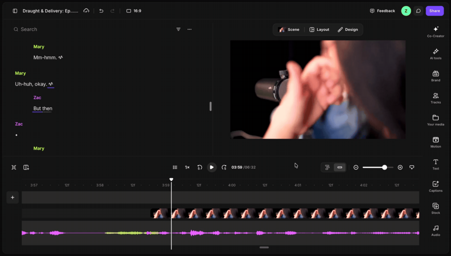This screenshot has height=256, width=451.
Task: Click the timecode display 03:59
Action: pos(237,167)
